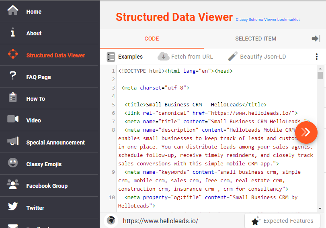Click the orange double-arrow round button
This screenshot has height=228, width=326.
pyautogui.click(x=306, y=132)
